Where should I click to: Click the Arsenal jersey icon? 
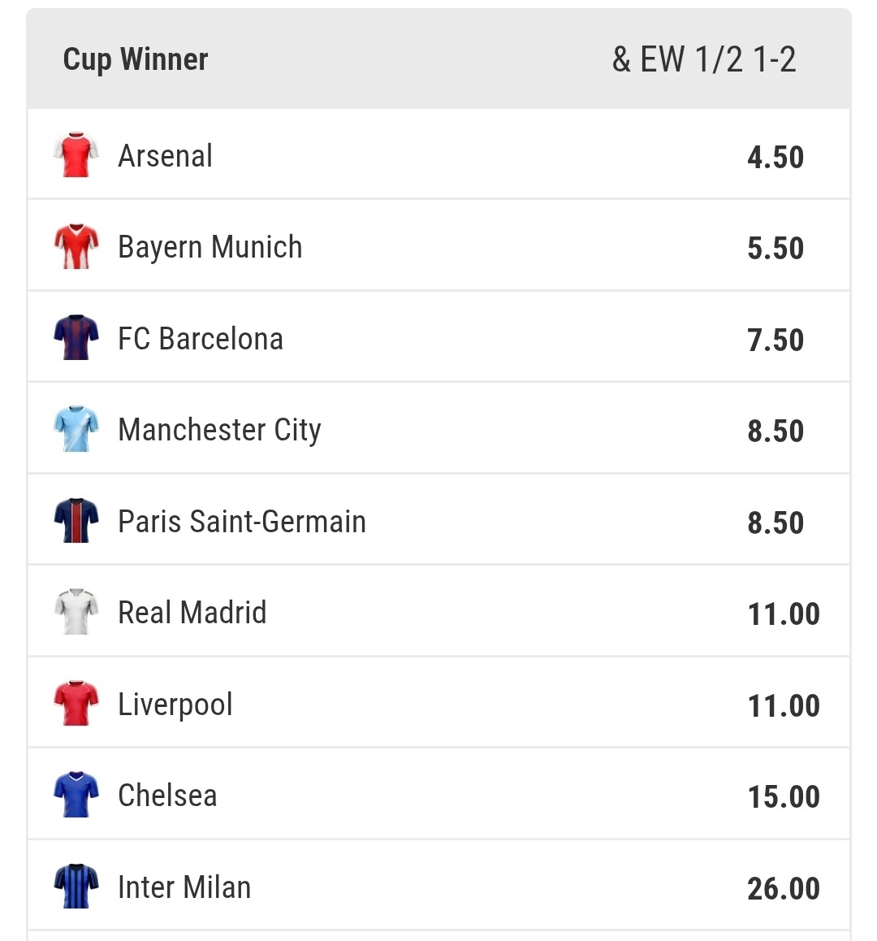[x=76, y=154]
